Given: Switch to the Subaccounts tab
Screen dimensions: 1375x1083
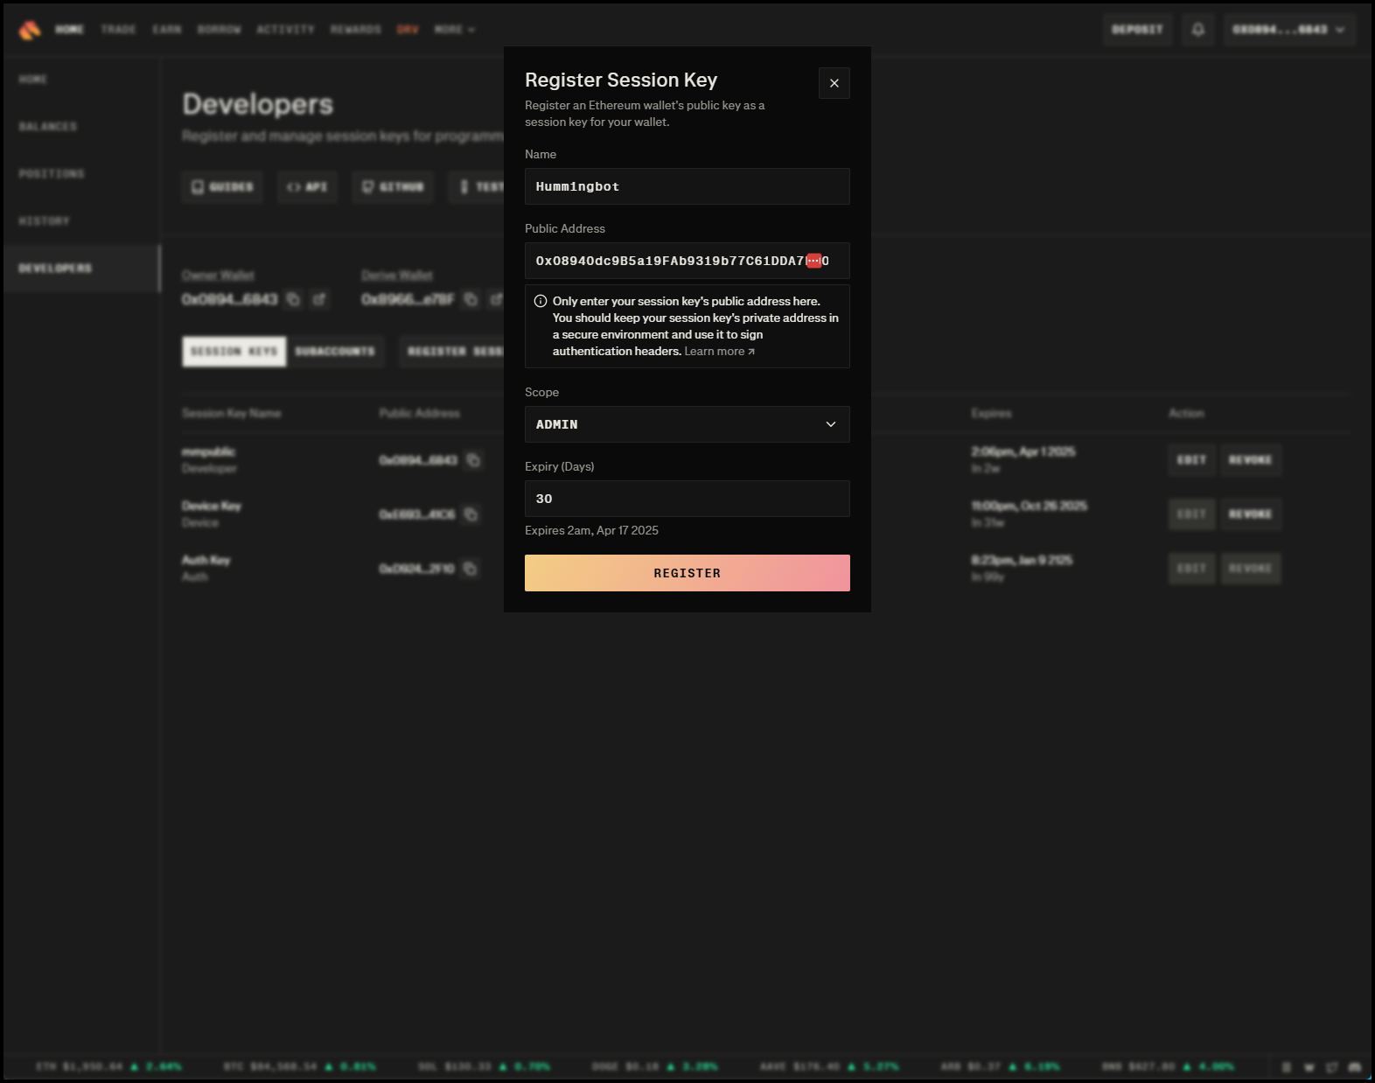Looking at the screenshot, I should pyautogui.click(x=335, y=352).
